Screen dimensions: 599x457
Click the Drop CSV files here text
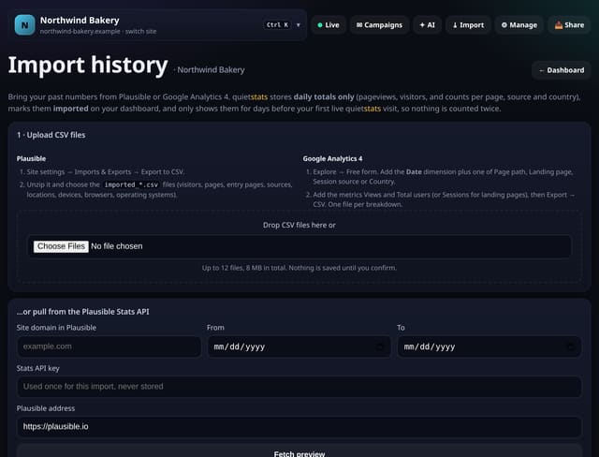[299, 225]
